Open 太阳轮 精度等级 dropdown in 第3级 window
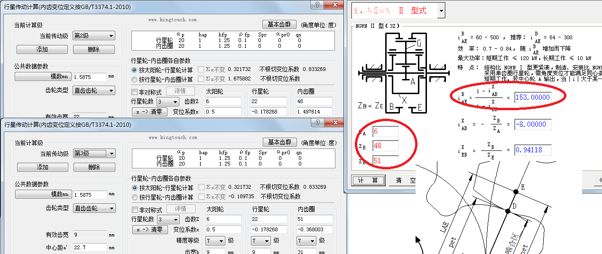This screenshot has width=602, height=254. [215, 241]
